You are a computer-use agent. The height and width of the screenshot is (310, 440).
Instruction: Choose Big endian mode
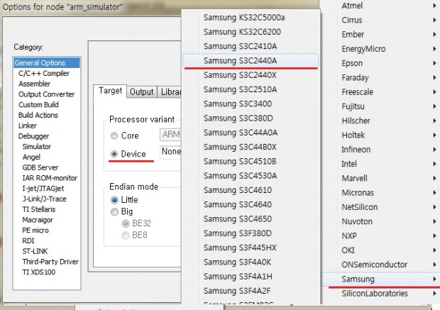pyautogui.click(x=114, y=212)
